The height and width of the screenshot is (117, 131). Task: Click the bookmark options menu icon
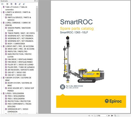coord(2,4)
